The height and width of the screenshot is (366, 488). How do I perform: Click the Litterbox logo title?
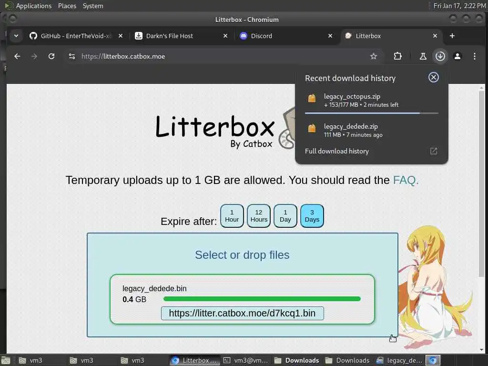(x=215, y=126)
